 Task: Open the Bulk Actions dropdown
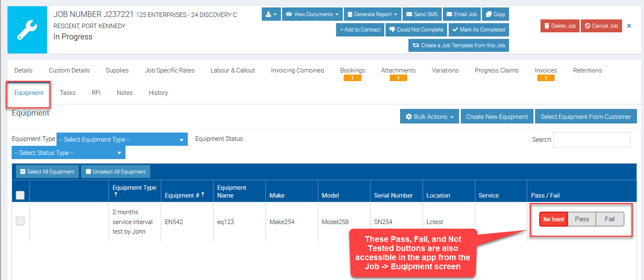point(430,117)
